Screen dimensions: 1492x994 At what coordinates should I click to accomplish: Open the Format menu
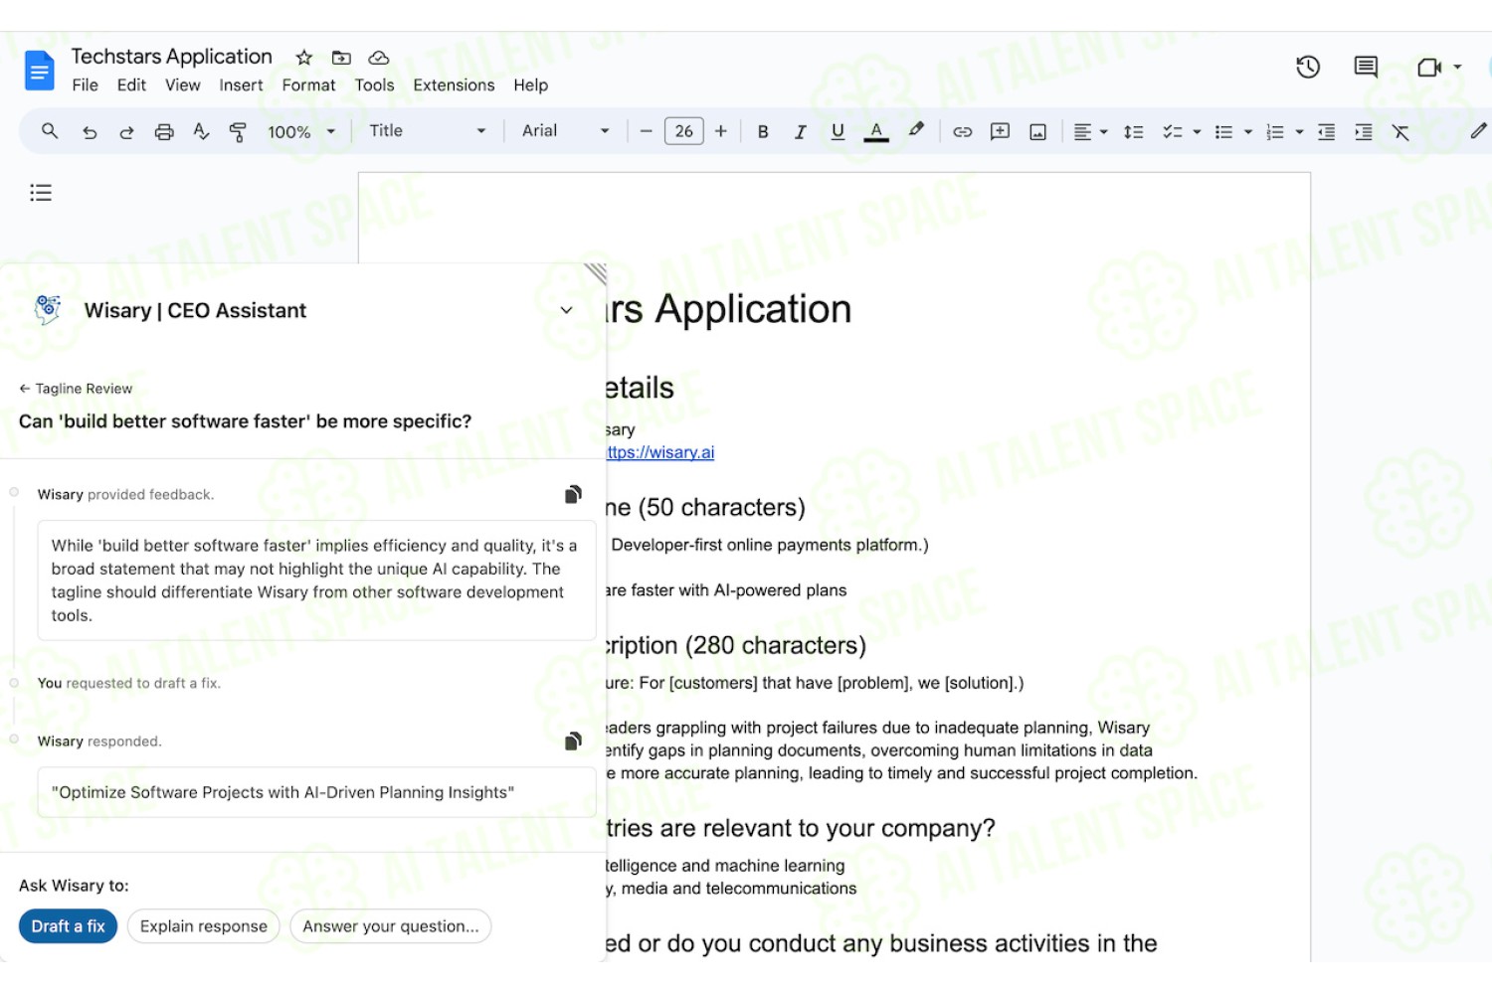tap(308, 85)
